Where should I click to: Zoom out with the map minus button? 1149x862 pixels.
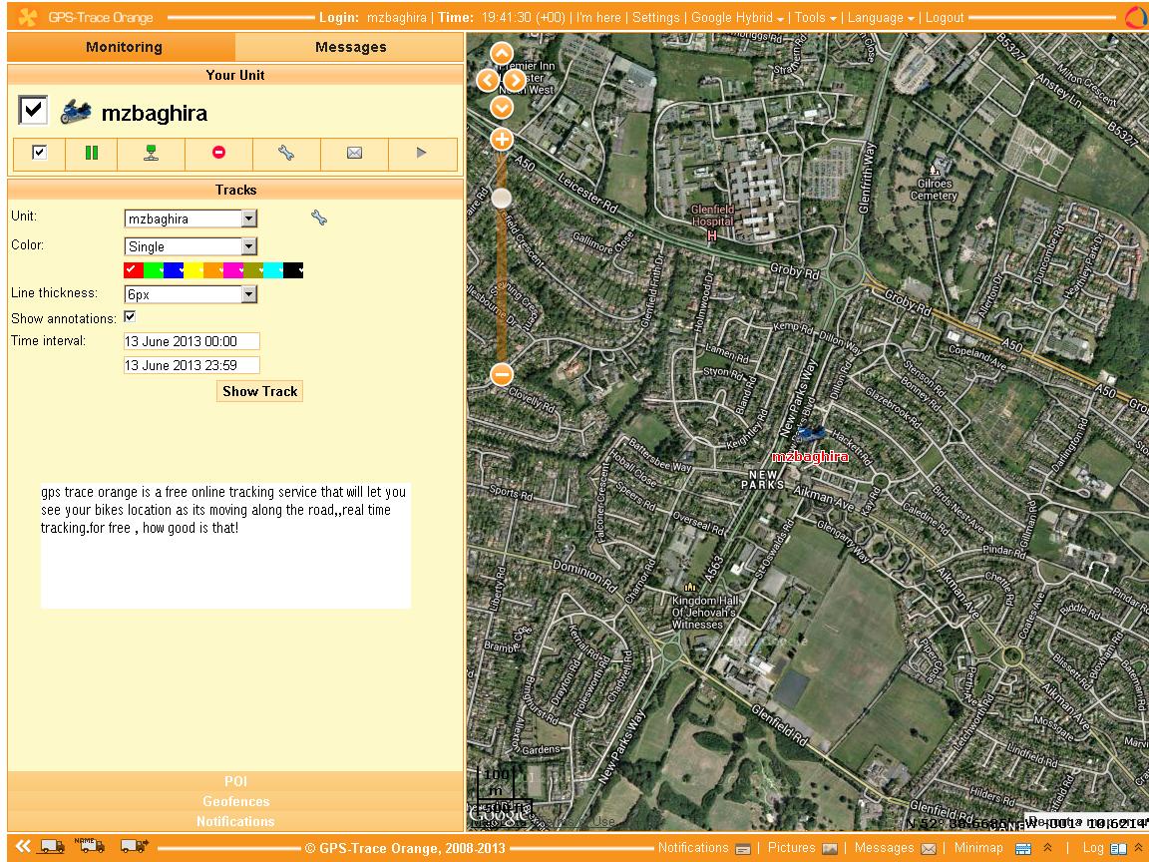click(502, 374)
